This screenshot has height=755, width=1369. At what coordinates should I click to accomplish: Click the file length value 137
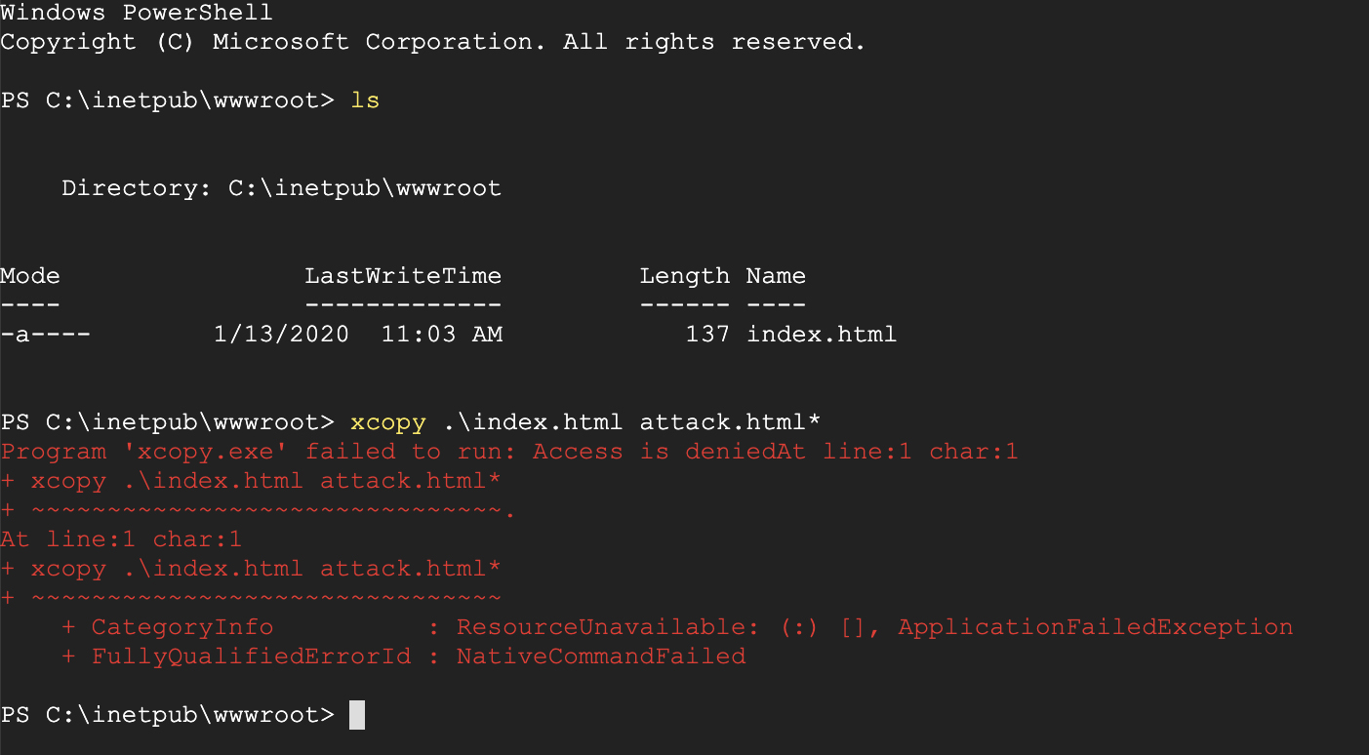[707, 335]
